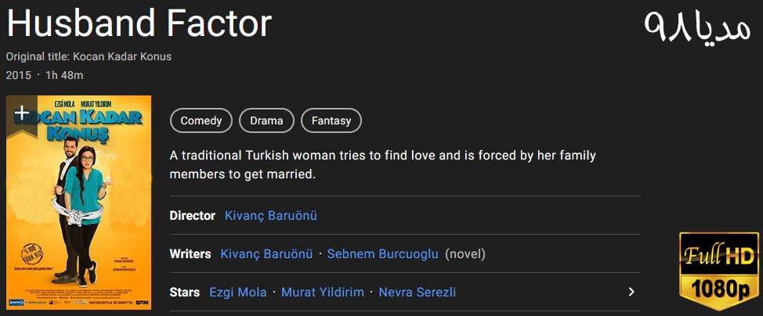Open Kivanç Baruönü in the Director row

(271, 216)
